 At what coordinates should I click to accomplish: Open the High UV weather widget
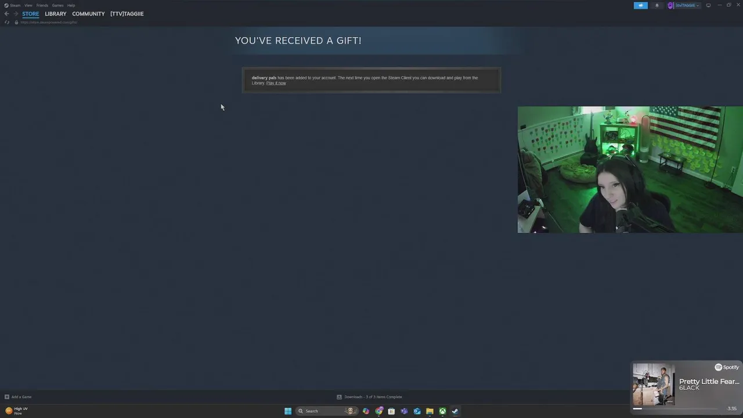point(16,410)
